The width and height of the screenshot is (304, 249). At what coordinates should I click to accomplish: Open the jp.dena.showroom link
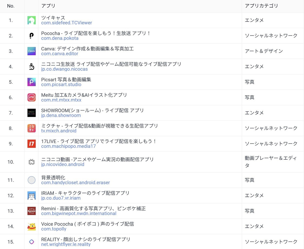click(x=61, y=115)
